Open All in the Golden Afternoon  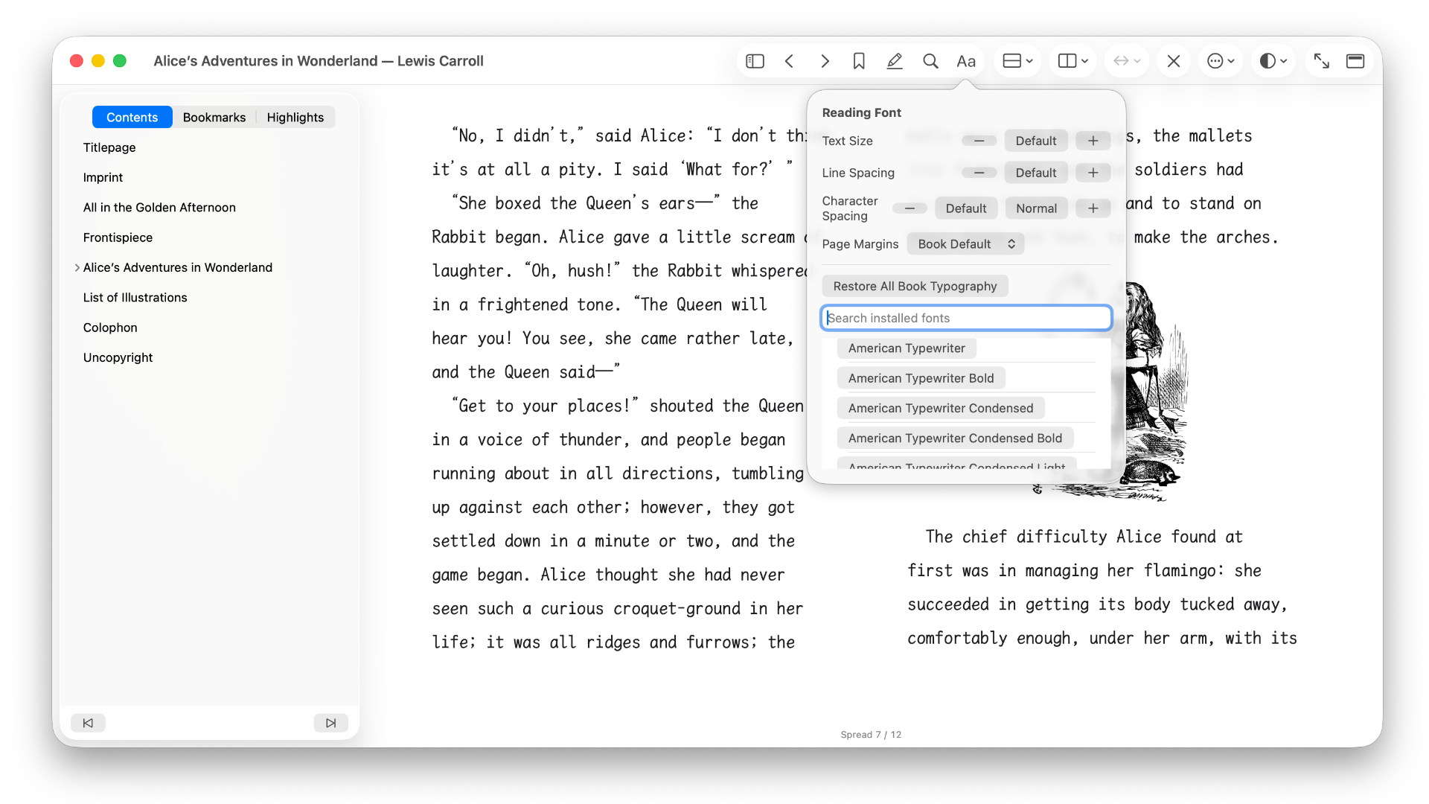(x=159, y=208)
